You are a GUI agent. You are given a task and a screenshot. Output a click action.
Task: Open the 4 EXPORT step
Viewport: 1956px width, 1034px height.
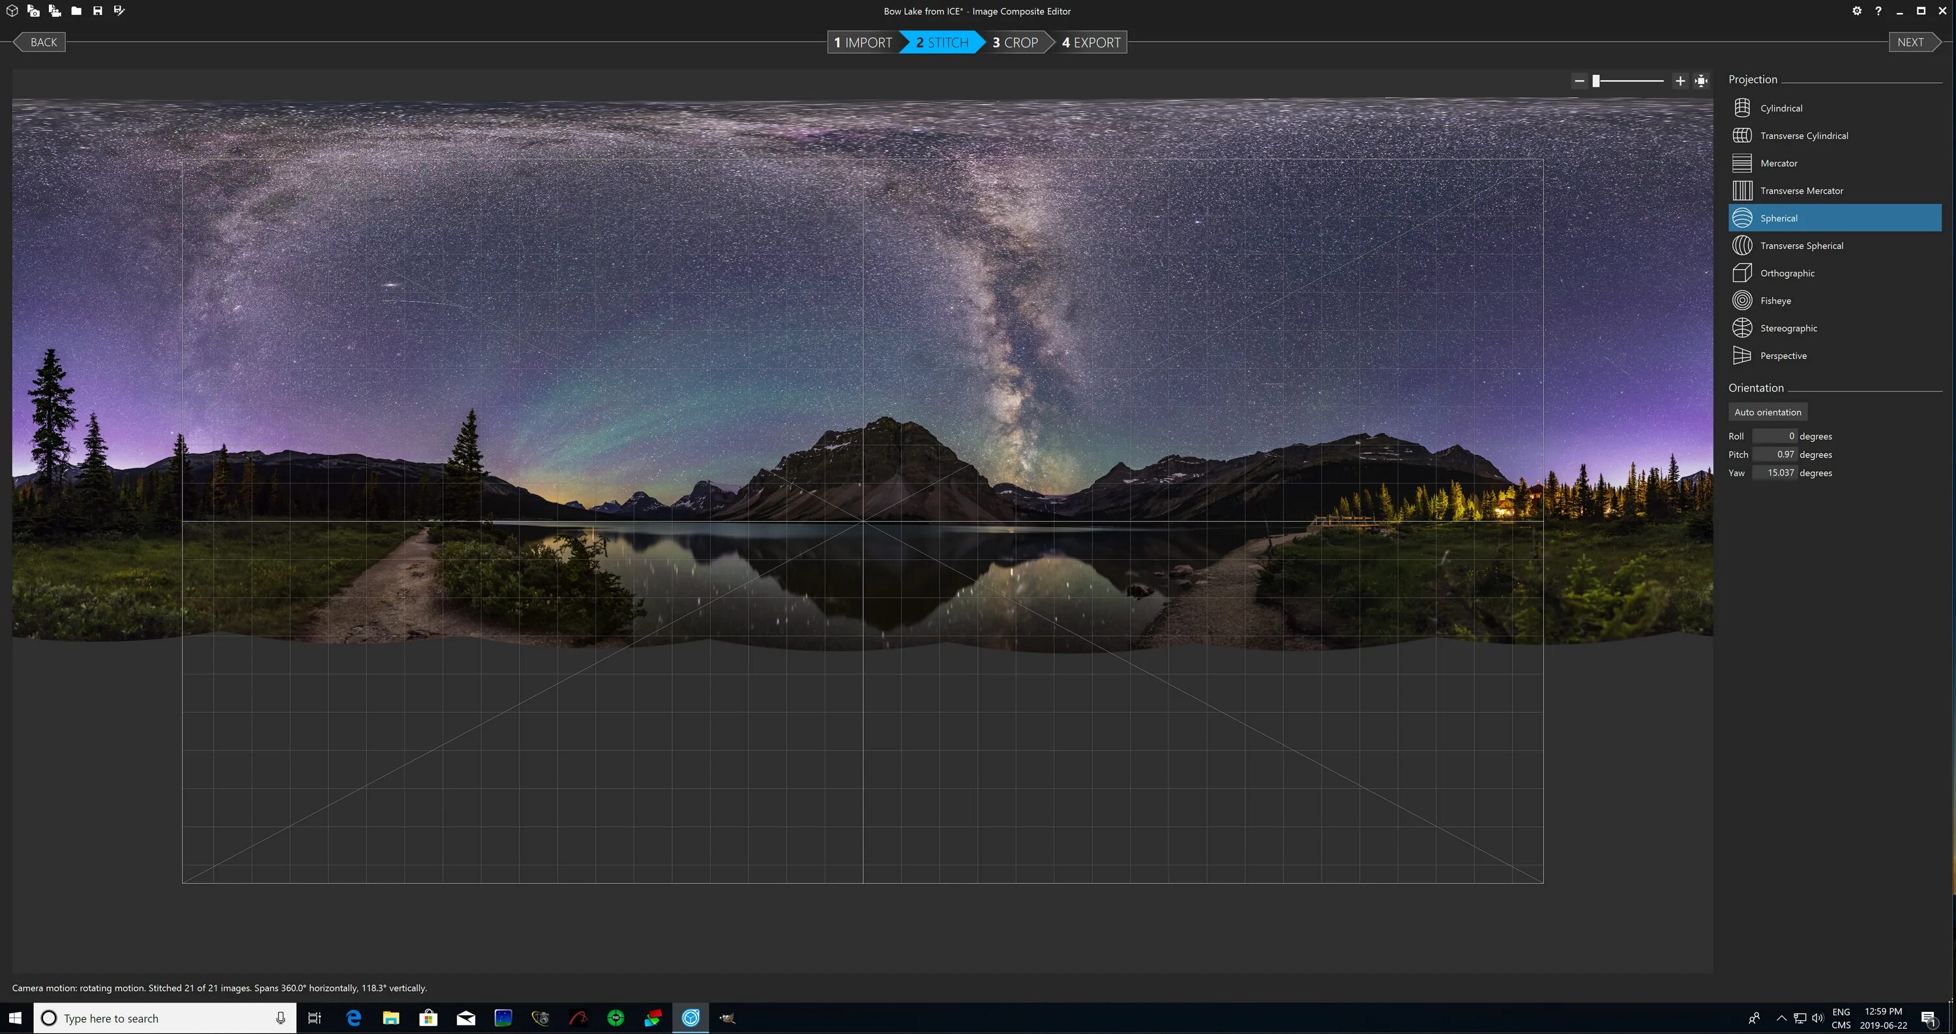tap(1091, 42)
